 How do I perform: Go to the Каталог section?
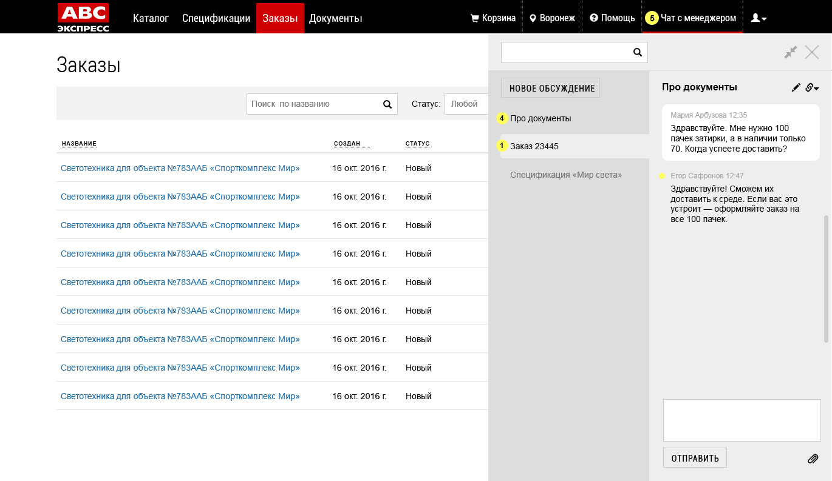[x=151, y=18]
